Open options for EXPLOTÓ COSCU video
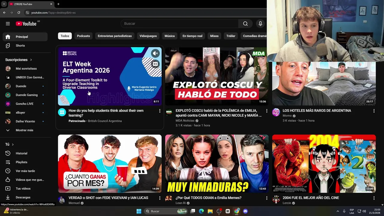Viewport: 384px width, 216px height. (267, 111)
